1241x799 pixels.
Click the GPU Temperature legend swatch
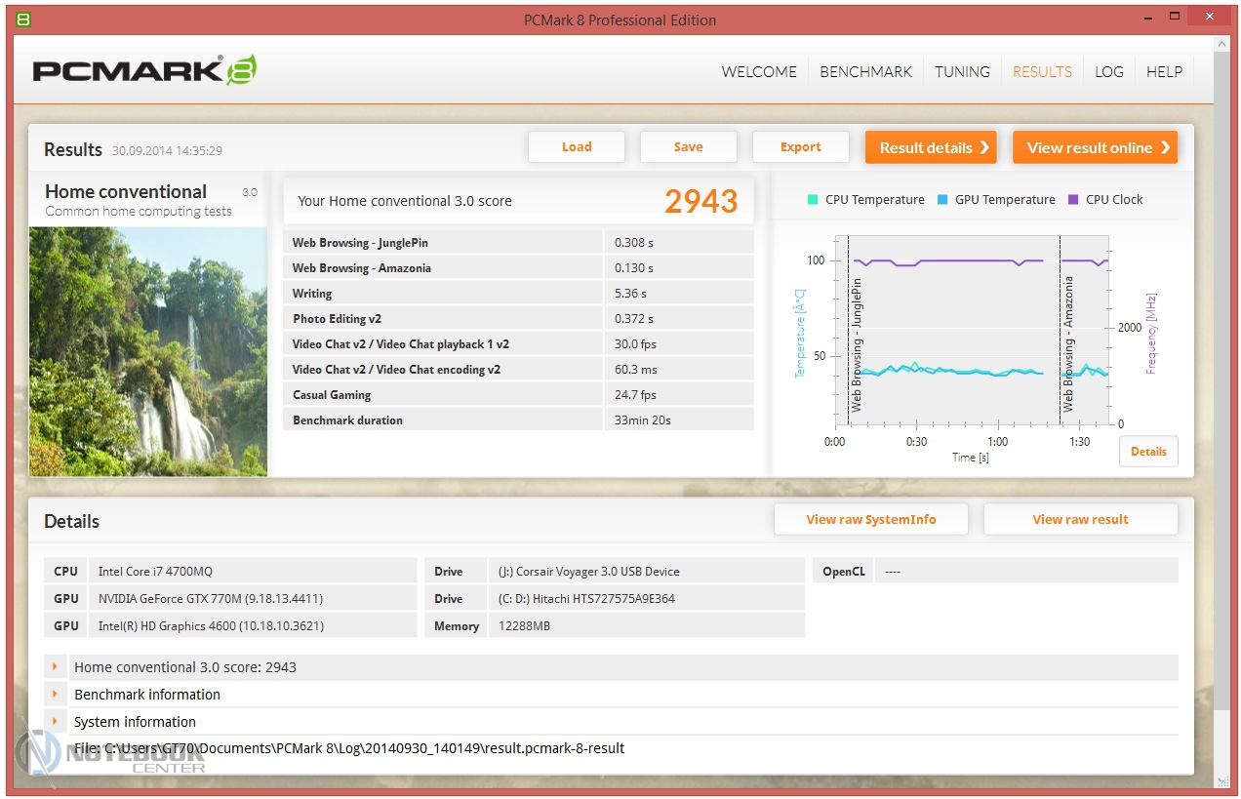tap(941, 199)
